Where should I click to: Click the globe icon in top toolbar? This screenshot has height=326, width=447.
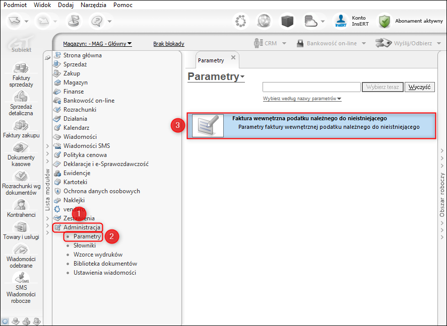264,21
